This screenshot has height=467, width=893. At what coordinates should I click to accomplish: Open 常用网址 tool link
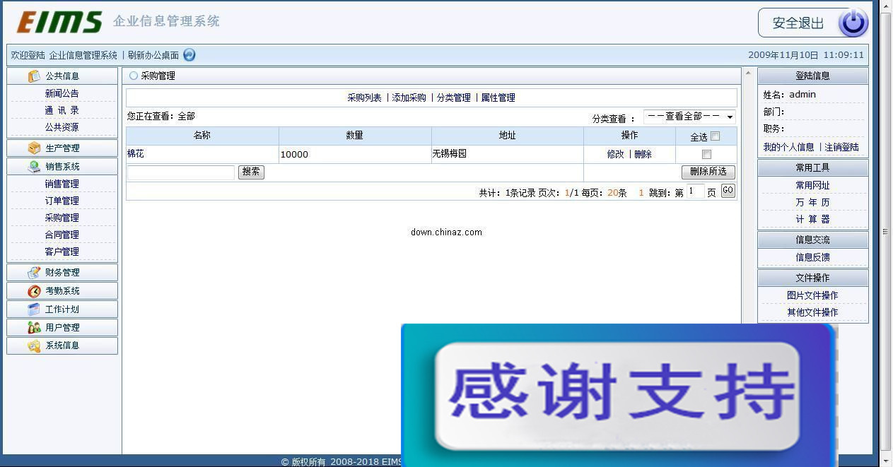[812, 185]
